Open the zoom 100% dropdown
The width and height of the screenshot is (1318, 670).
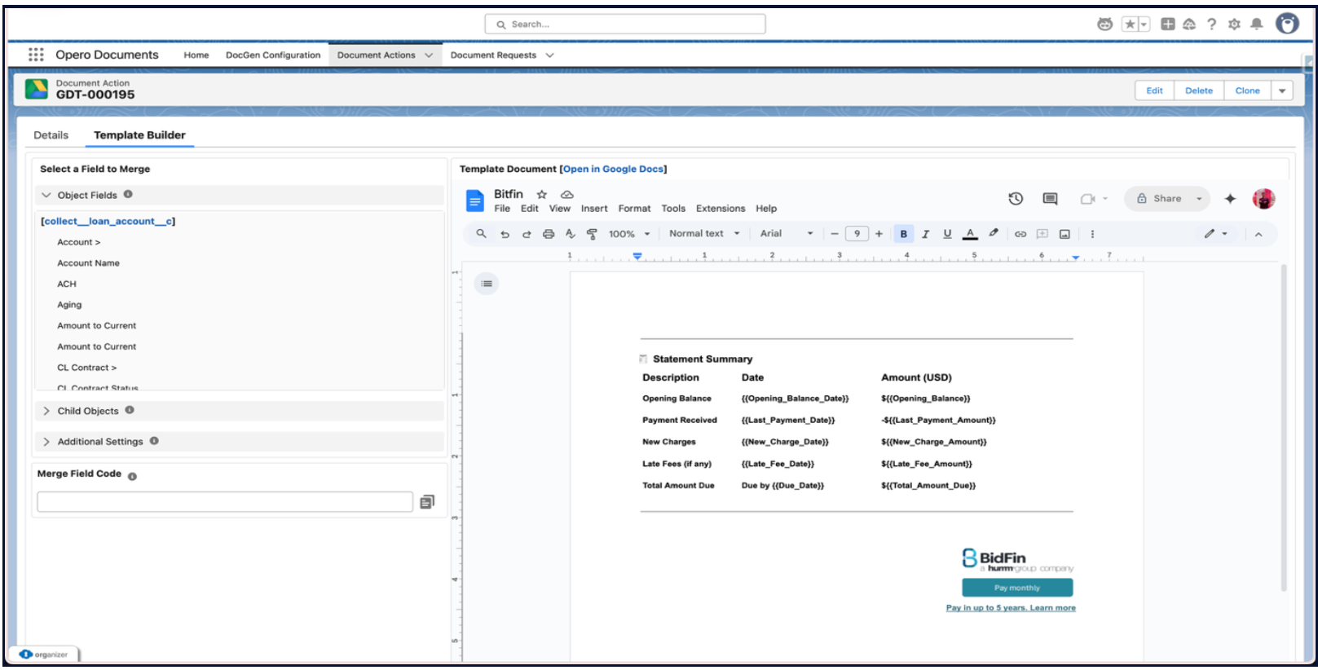tap(629, 234)
